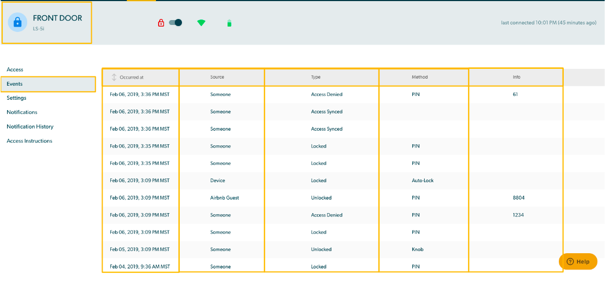This screenshot has width=605, height=289.
Task: Click the red padlock status icon
Action: pos(161,23)
